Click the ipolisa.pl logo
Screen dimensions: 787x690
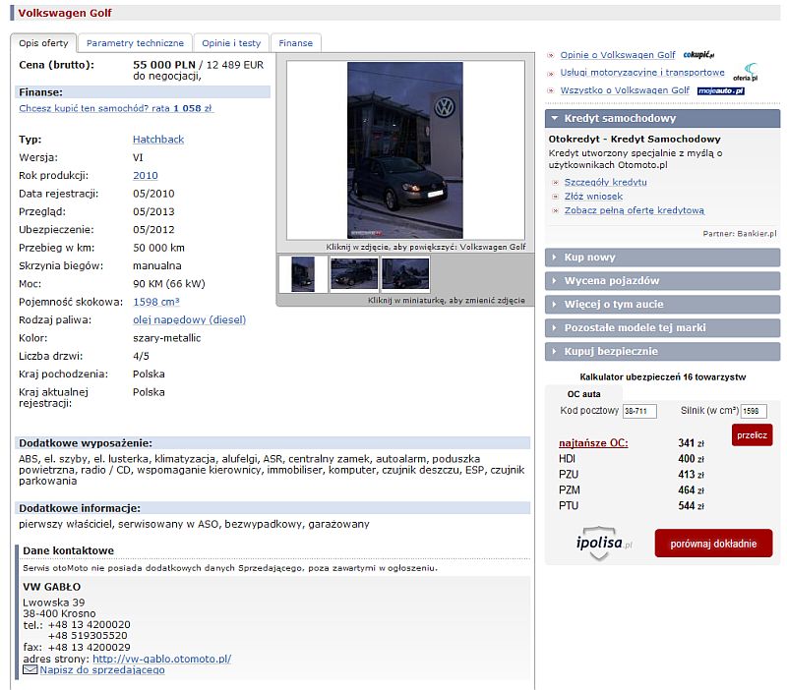click(604, 544)
